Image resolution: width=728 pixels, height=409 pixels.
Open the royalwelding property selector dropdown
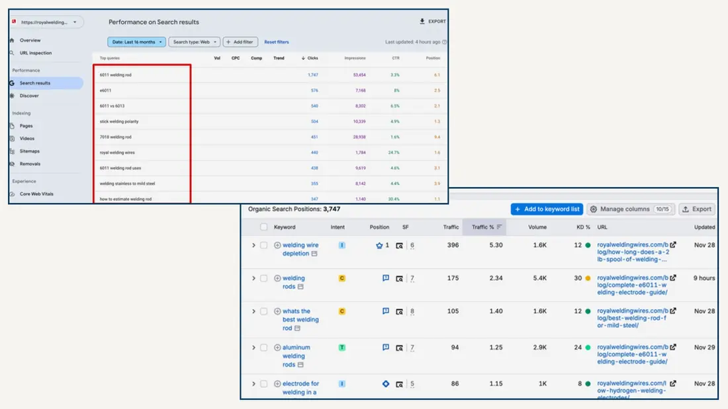click(46, 22)
